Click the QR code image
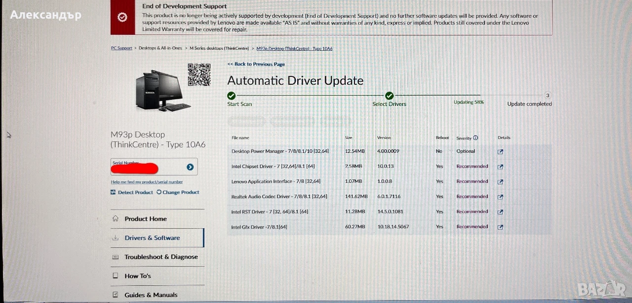632x303 pixels. click(x=199, y=74)
